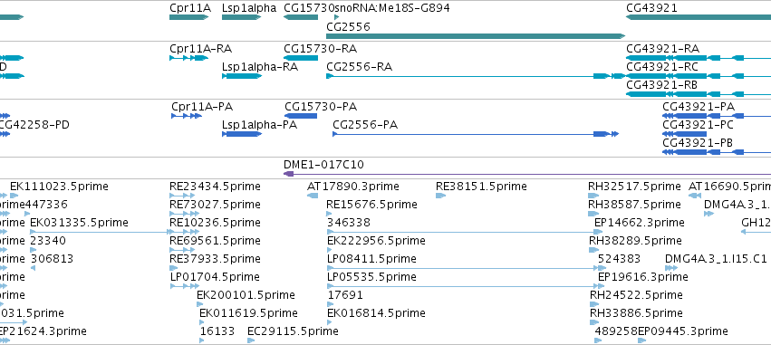
Task: Open the CG15730 gene in the gene track
Action: click(x=301, y=17)
